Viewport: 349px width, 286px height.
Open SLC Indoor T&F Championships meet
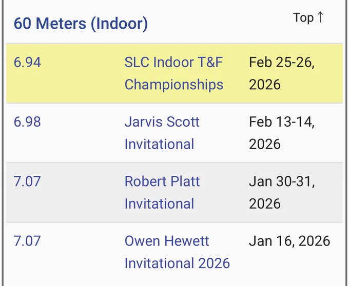(174, 73)
